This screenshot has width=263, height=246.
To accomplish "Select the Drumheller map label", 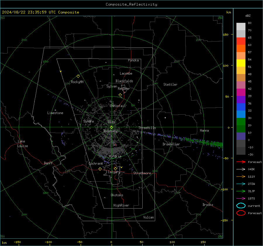I will (x=171, y=144).
